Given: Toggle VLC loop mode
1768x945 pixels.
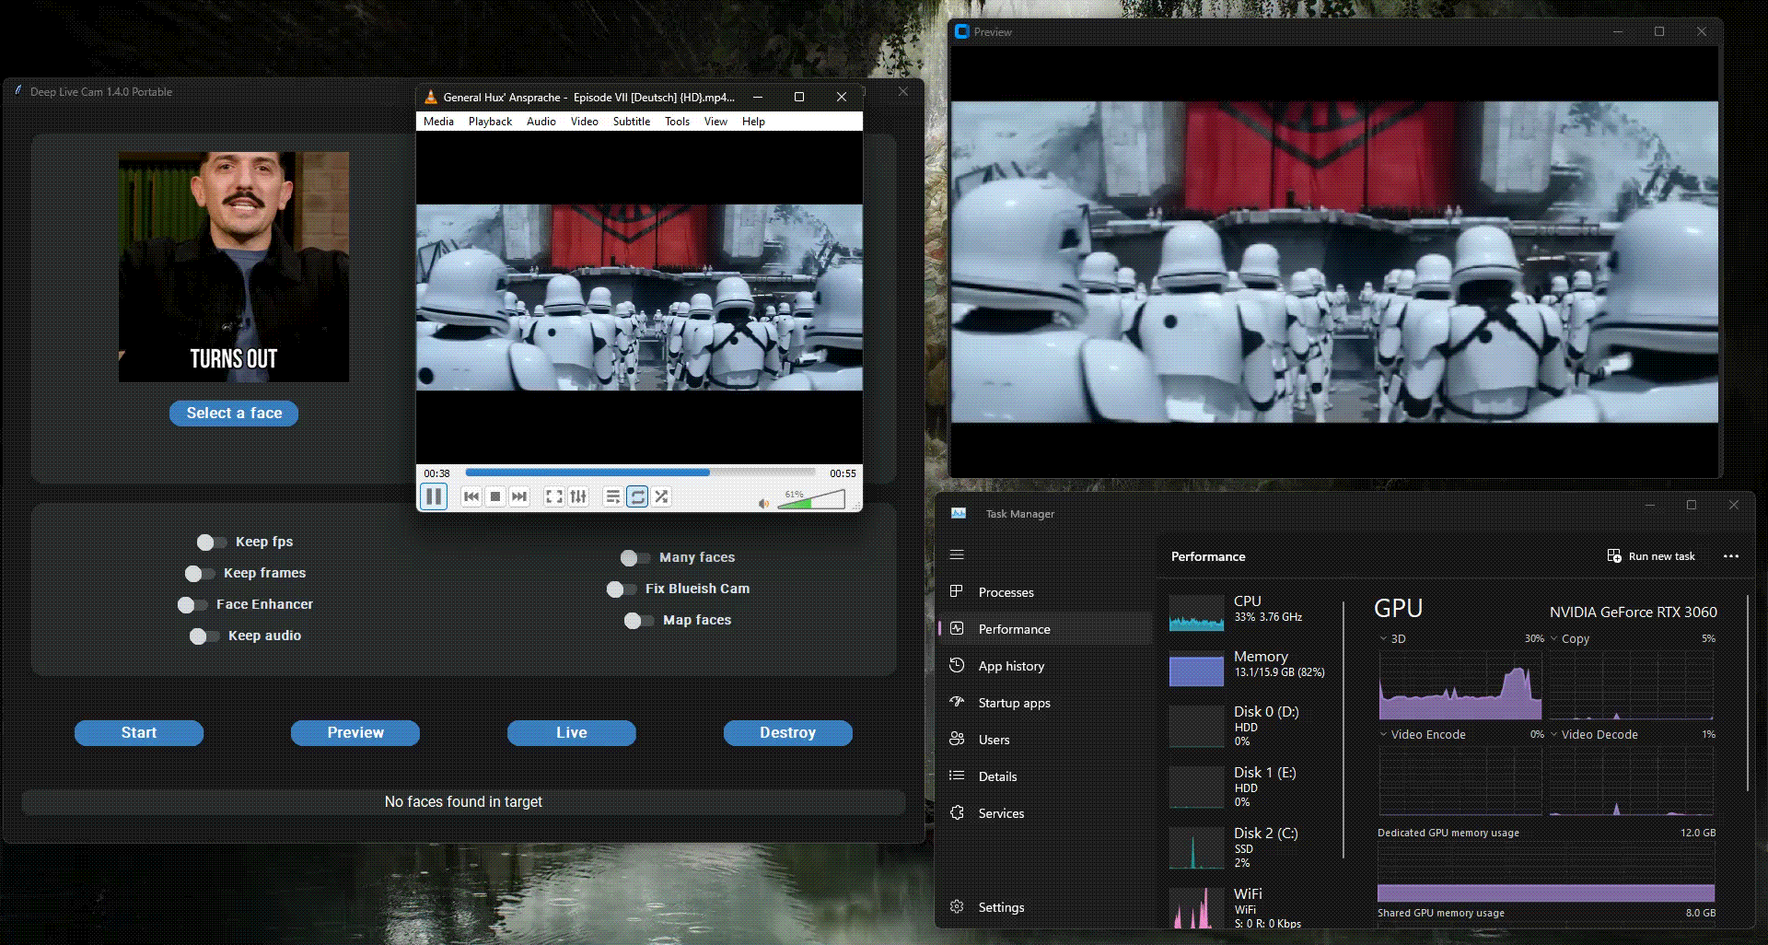Looking at the screenshot, I should tap(637, 497).
